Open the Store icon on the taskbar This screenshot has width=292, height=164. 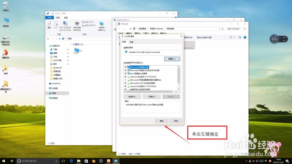(x=86, y=161)
